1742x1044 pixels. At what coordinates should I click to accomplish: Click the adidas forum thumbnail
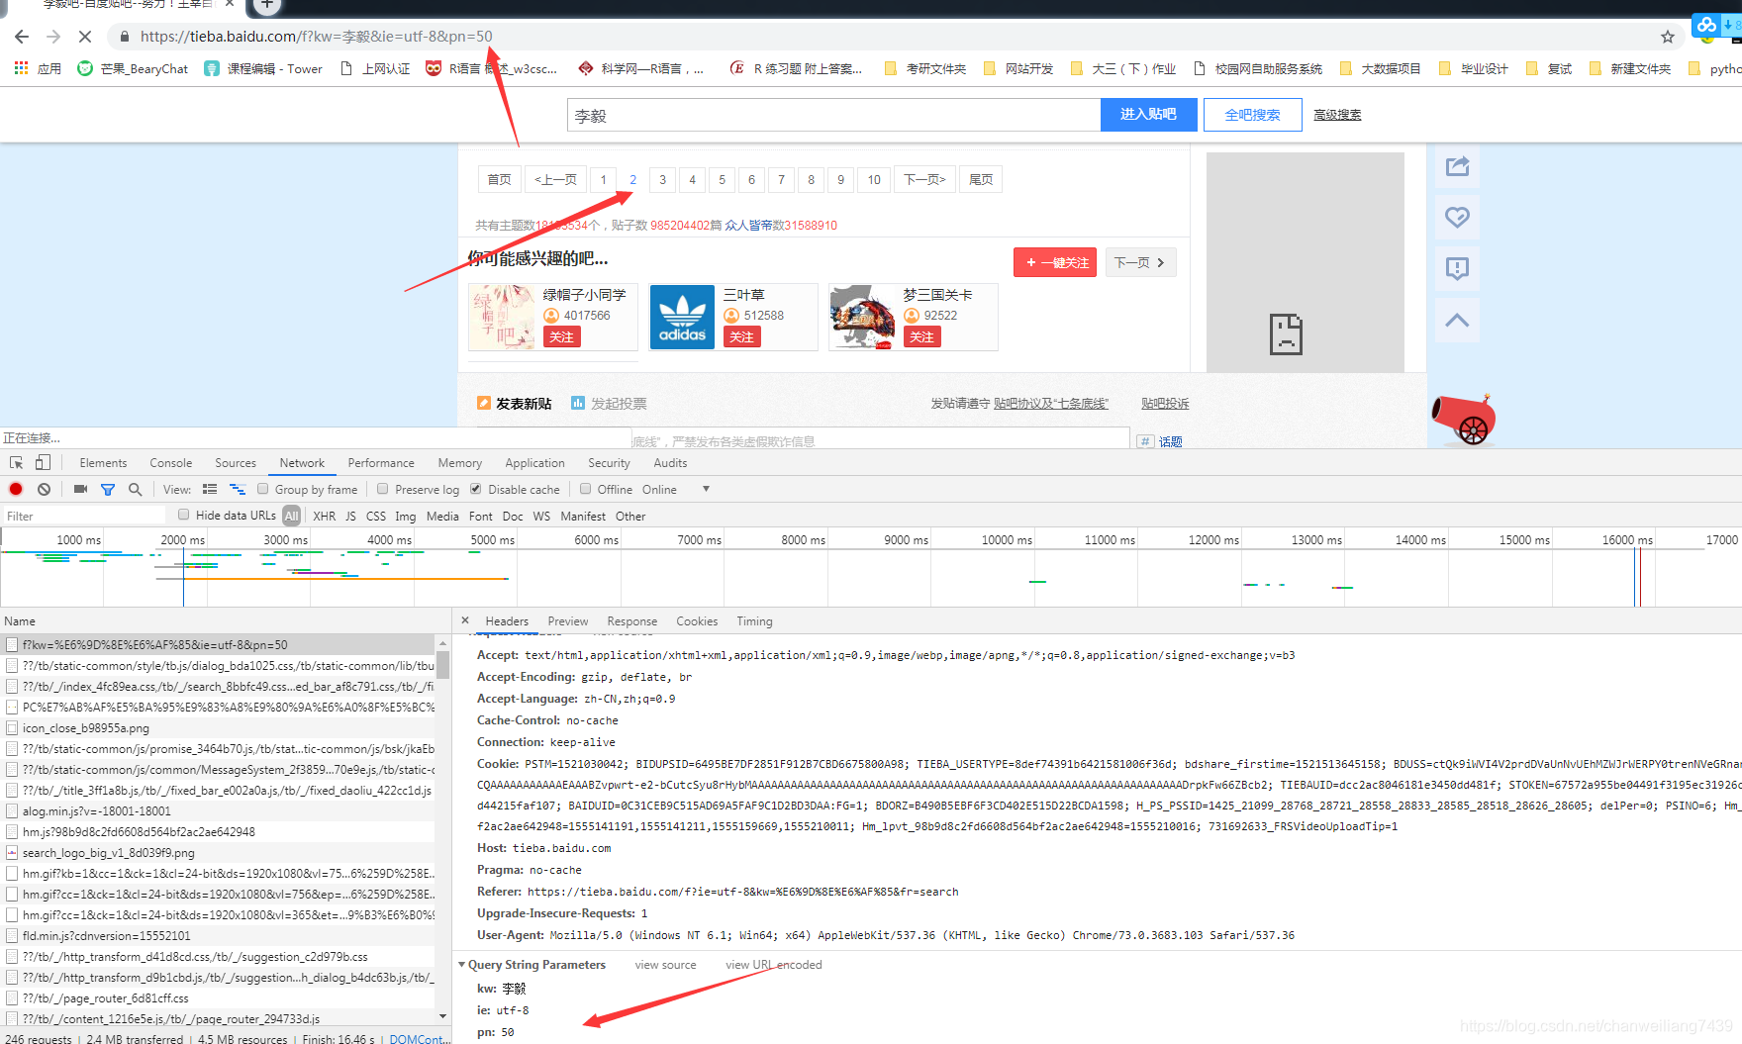pos(682,317)
